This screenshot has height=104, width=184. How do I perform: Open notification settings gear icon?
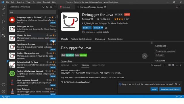176,84
